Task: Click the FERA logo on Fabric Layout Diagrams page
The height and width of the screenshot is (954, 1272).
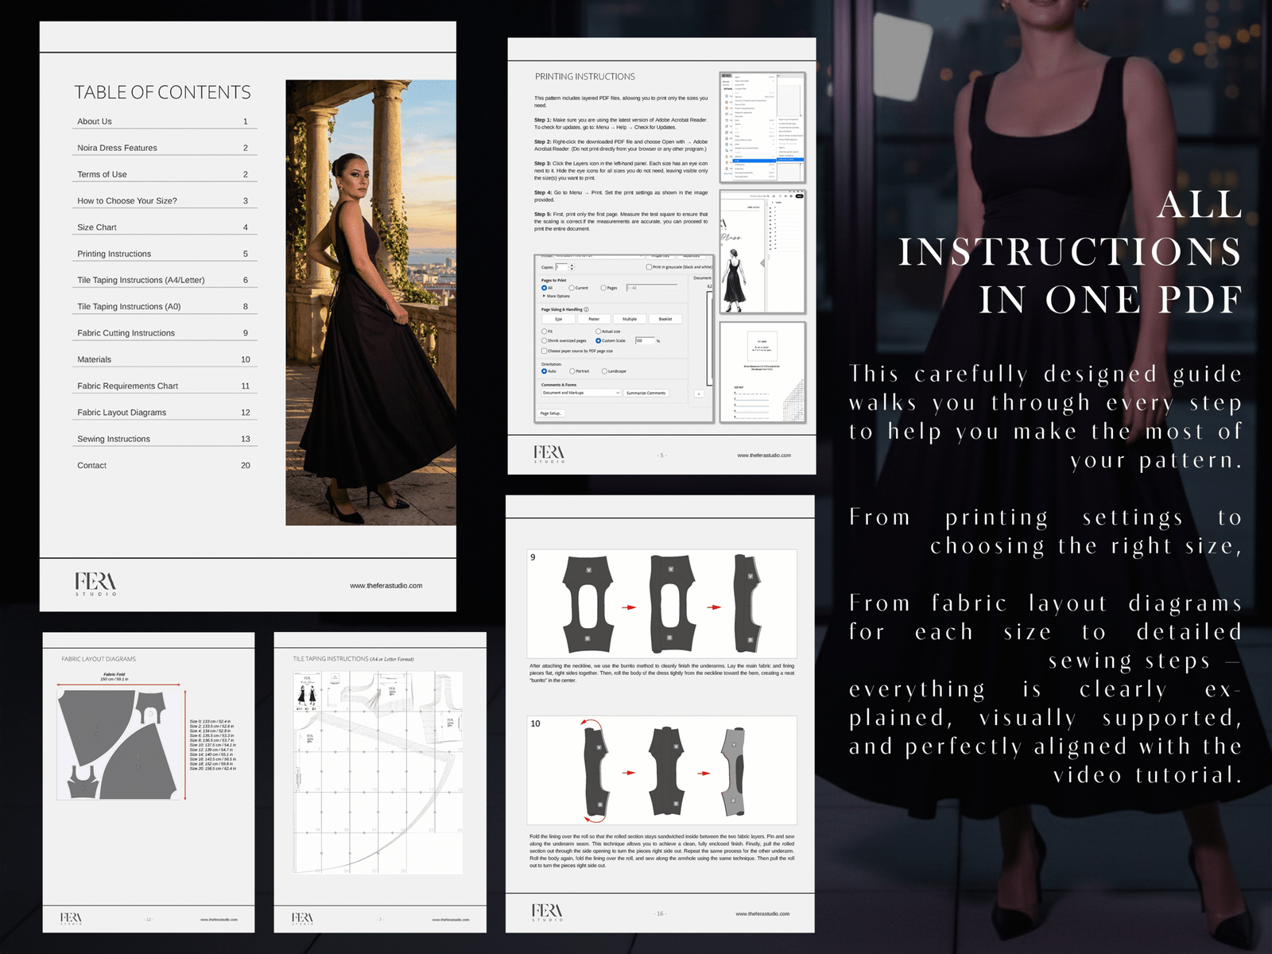Action: click(x=72, y=918)
